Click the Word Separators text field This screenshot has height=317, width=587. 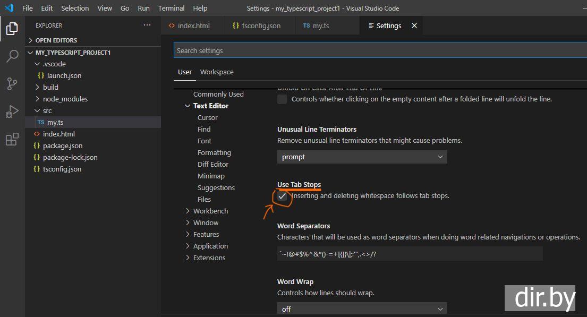pos(410,254)
